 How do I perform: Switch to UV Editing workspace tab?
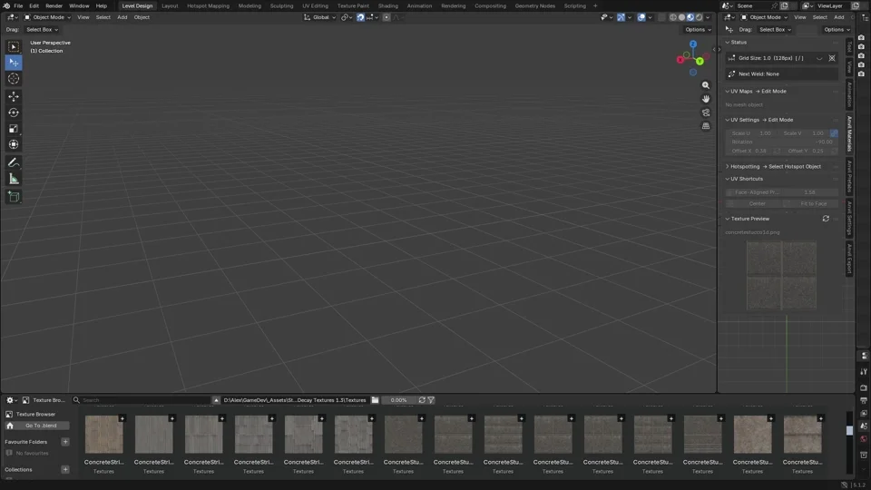coord(315,5)
